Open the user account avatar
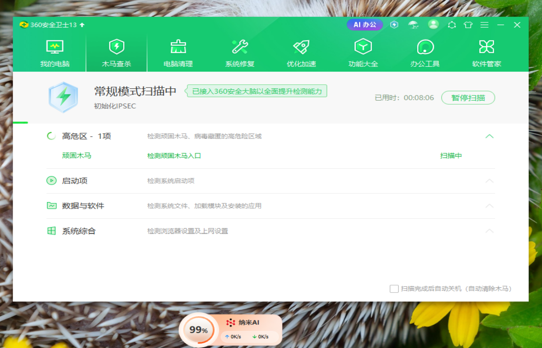 [x=433, y=25]
